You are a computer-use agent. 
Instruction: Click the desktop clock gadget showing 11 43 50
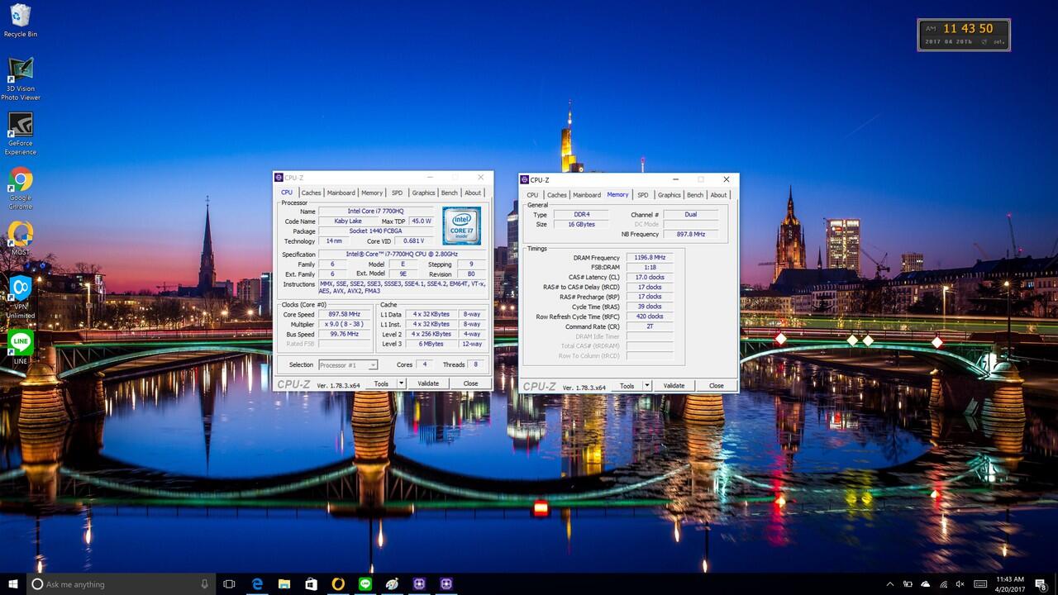(x=964, y=35)
